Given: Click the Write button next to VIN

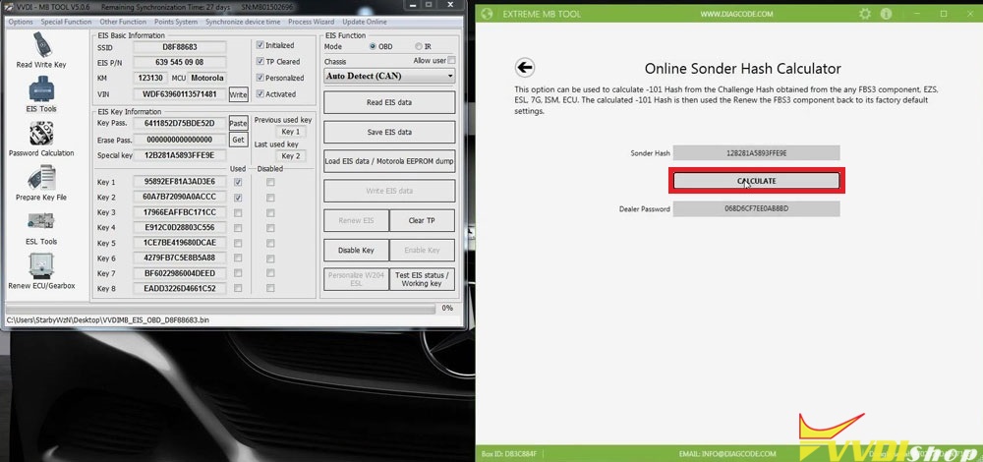Looking at the screenshot, I should coord(238,94).
